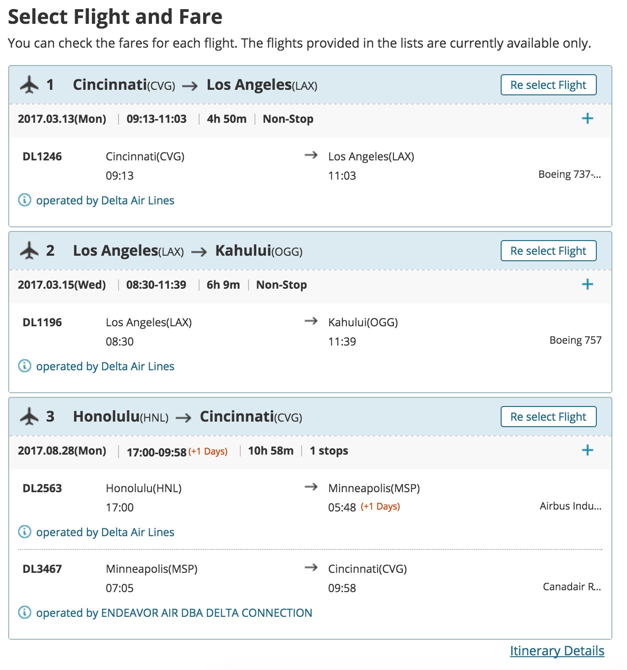
Task: Expand details for Los Angeles to Kahului flight
Action: pyautogui.click(x=587, y=285)
